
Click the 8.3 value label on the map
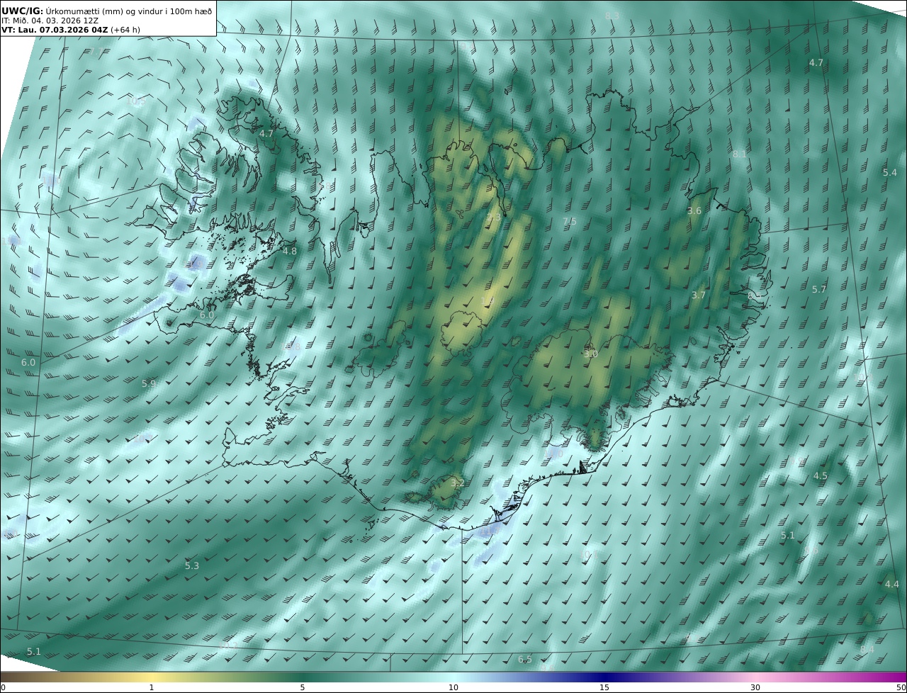[x=612, y=16]
